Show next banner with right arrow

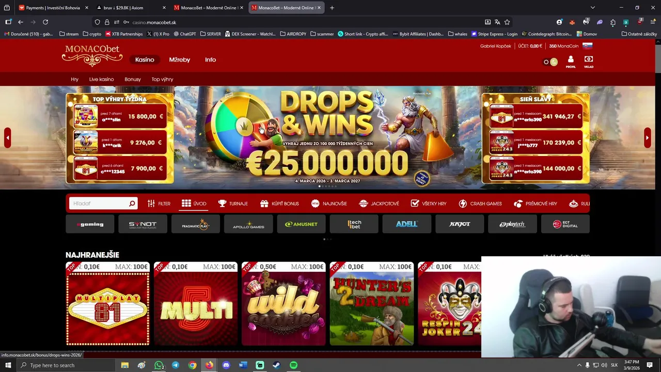coord(647,138)
